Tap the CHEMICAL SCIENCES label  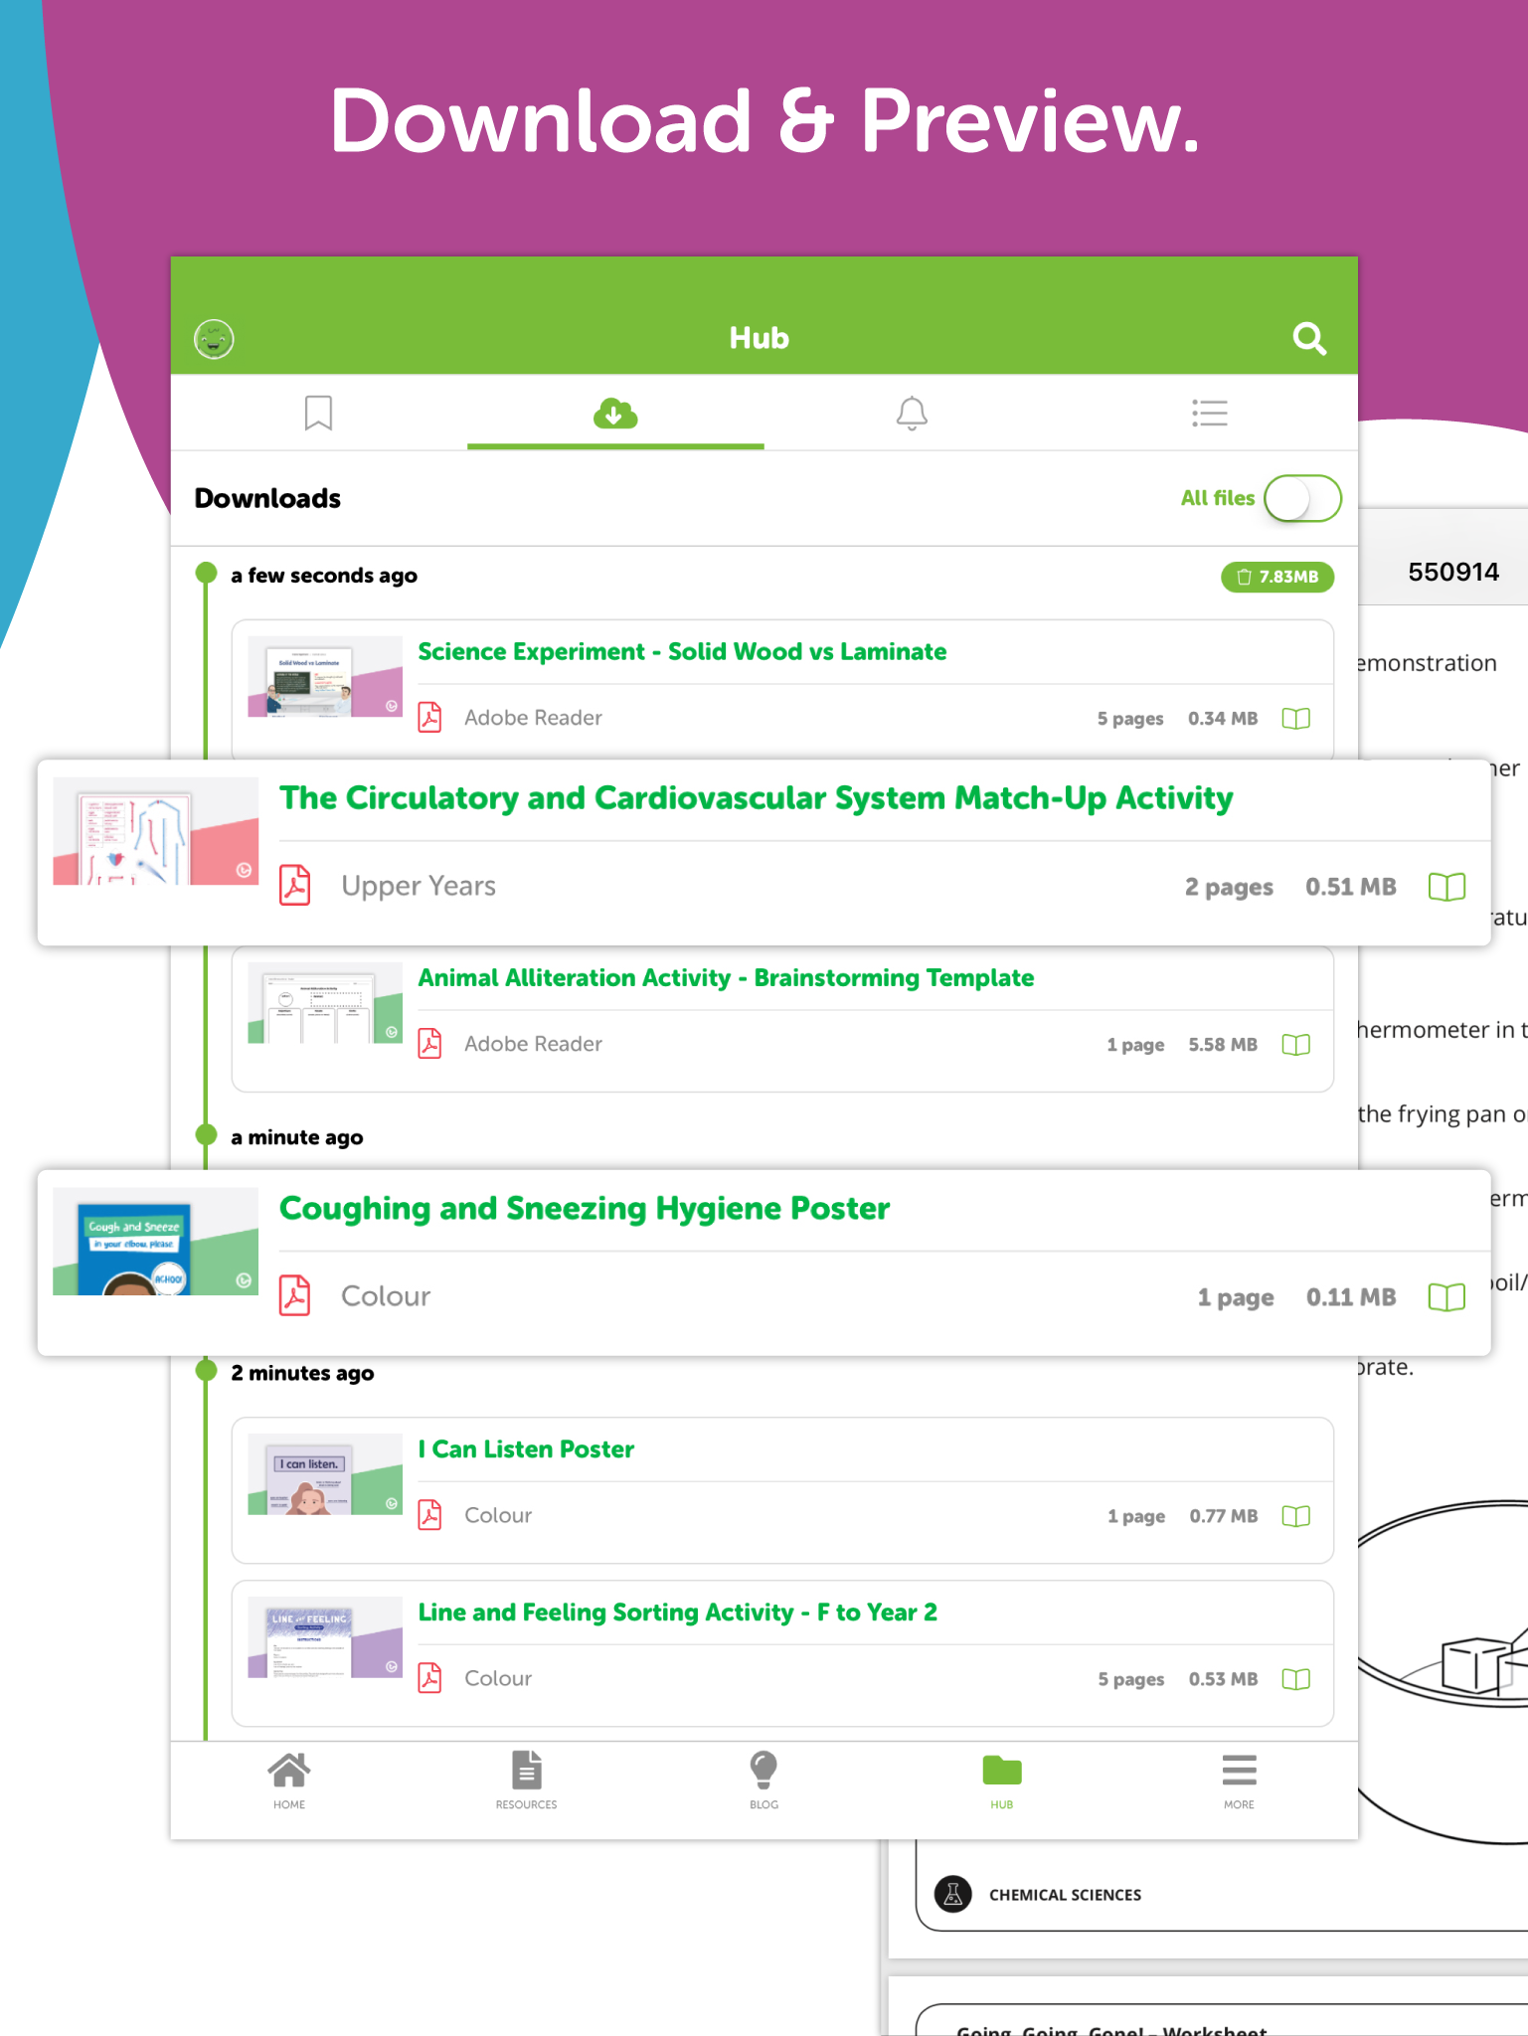pyautogui.click(x=1065, y=1895)
